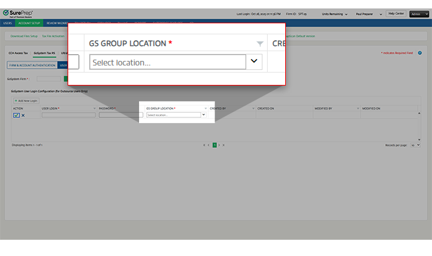The width and height of the screenshot is (432, 256).
Task: Click the Last Login timestamp text
Action: pos(259,14)
